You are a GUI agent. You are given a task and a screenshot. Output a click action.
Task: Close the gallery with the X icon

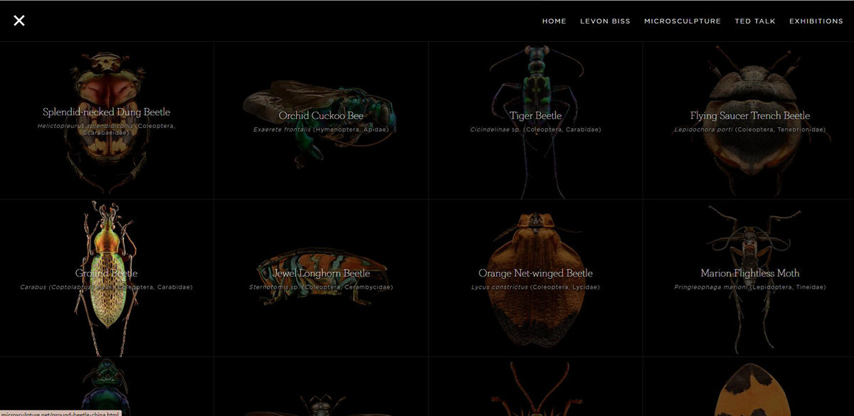tap(19, 21)
